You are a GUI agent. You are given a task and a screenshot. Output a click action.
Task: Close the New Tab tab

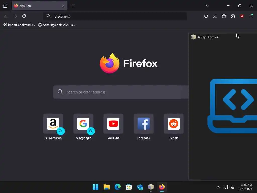point(63,6)
